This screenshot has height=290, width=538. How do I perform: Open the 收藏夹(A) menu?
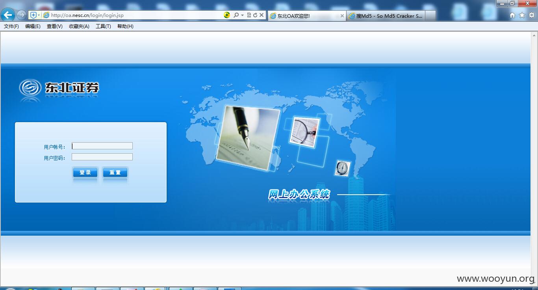point(79,26)
